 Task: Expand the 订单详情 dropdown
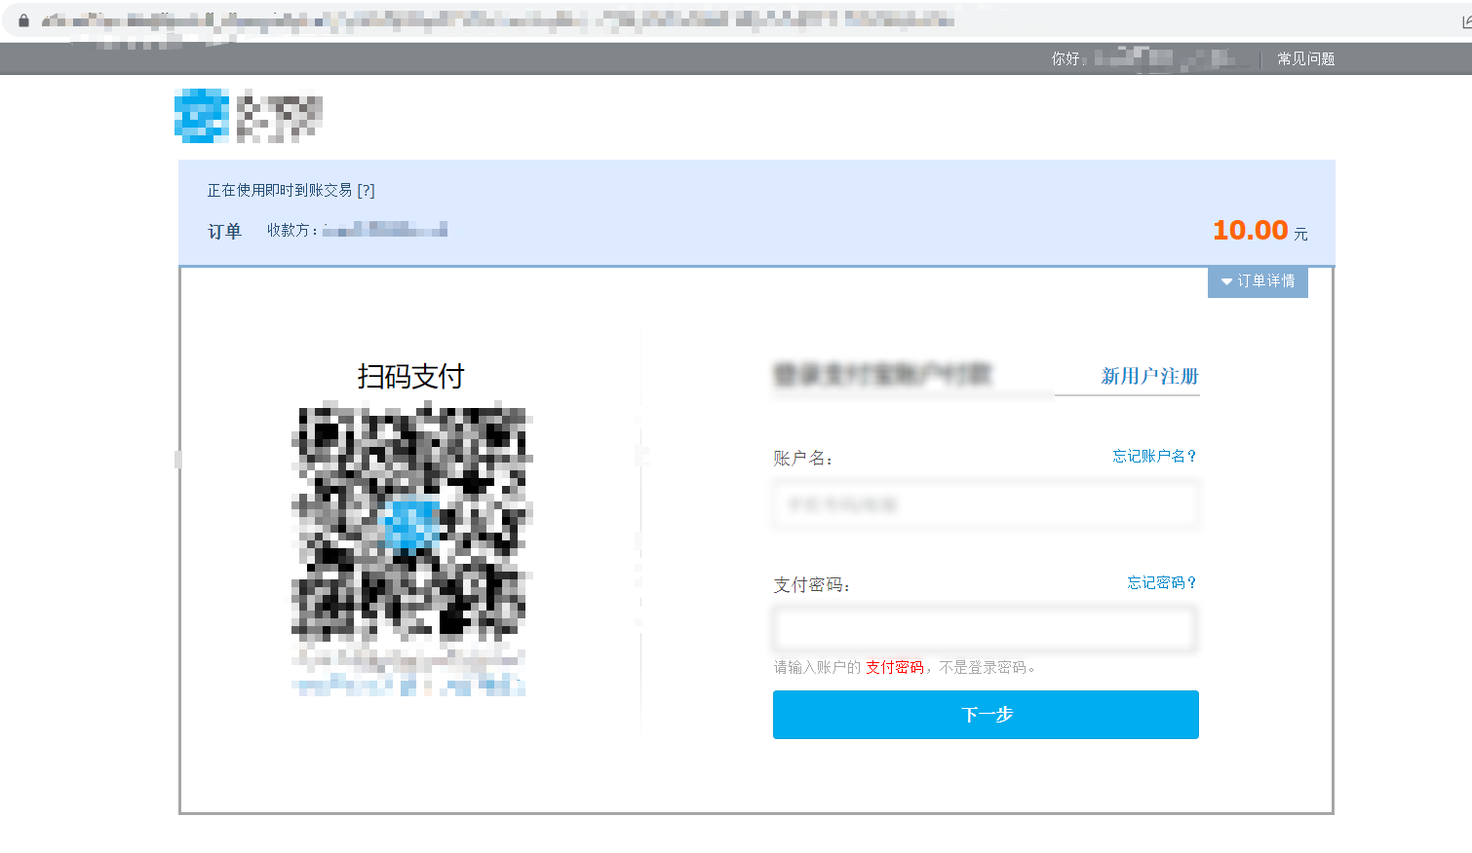pyautogui.click(x=1258, y=281)
